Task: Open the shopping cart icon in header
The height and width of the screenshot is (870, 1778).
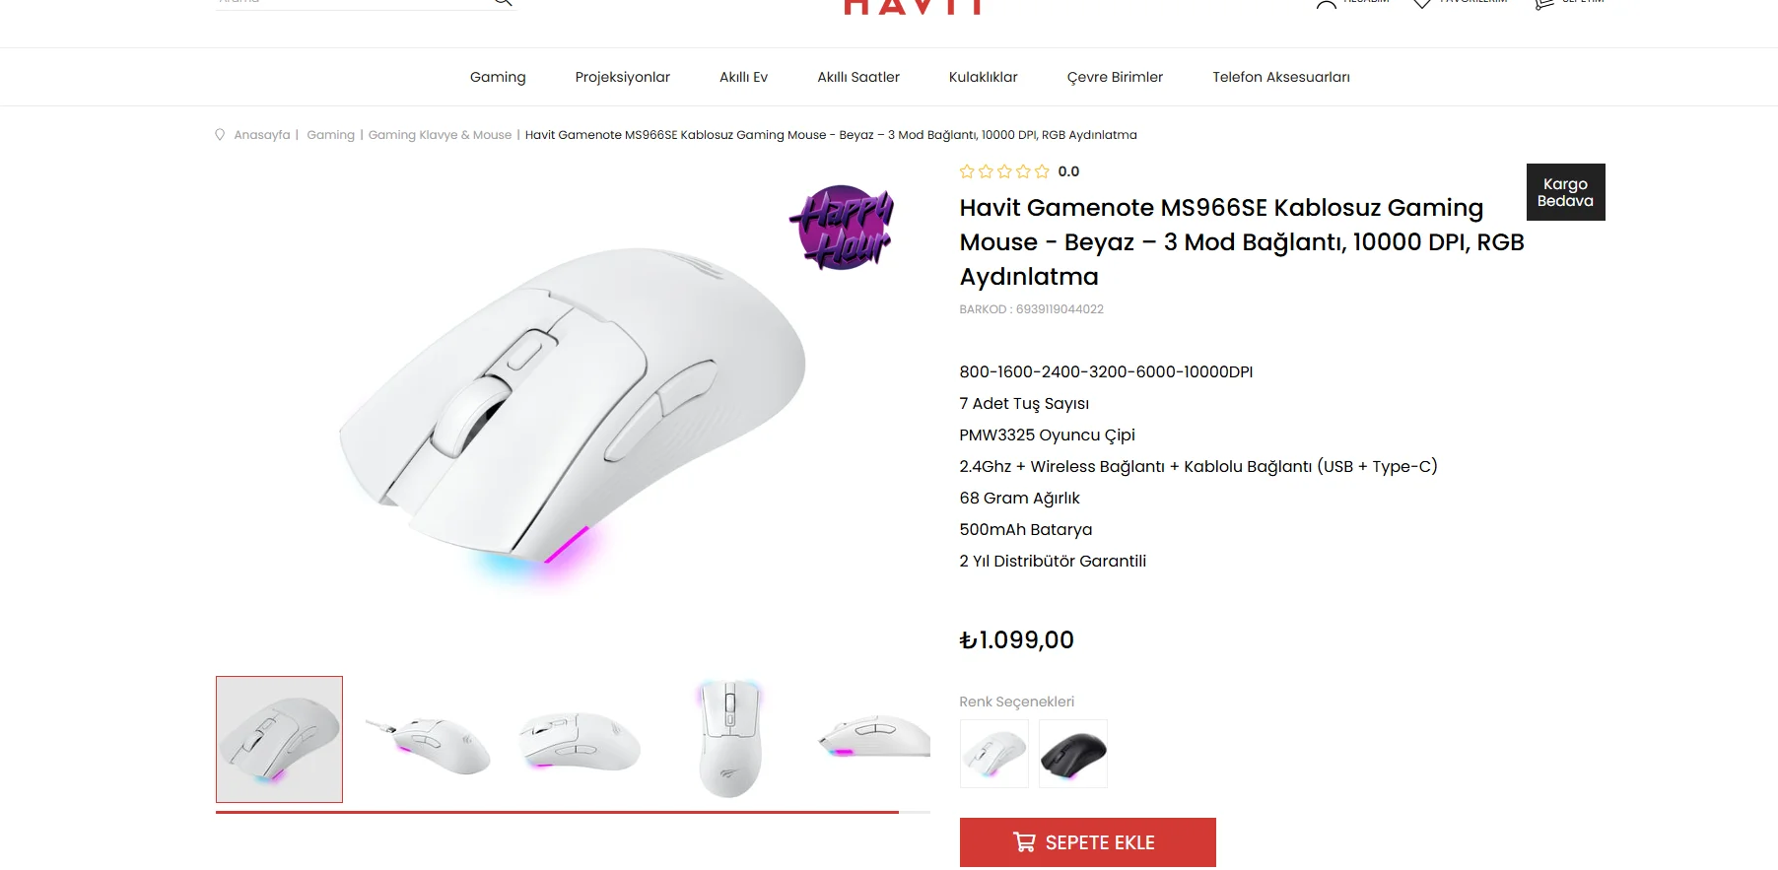Action: 1544,4
